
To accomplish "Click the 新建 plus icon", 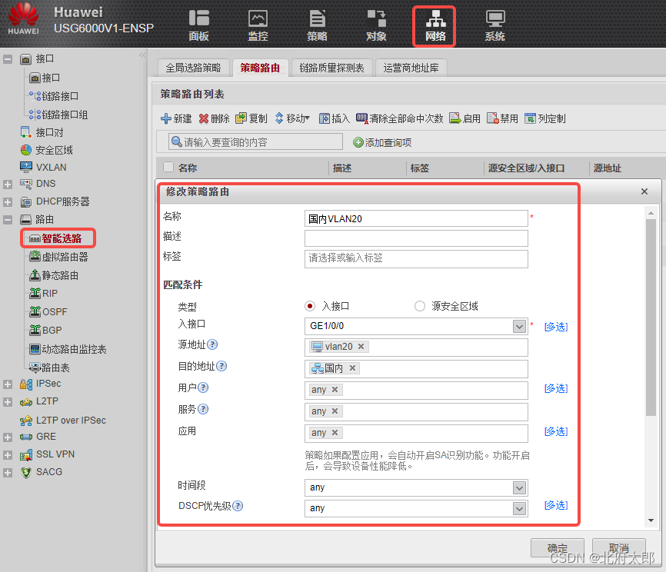I will [165, 118].
